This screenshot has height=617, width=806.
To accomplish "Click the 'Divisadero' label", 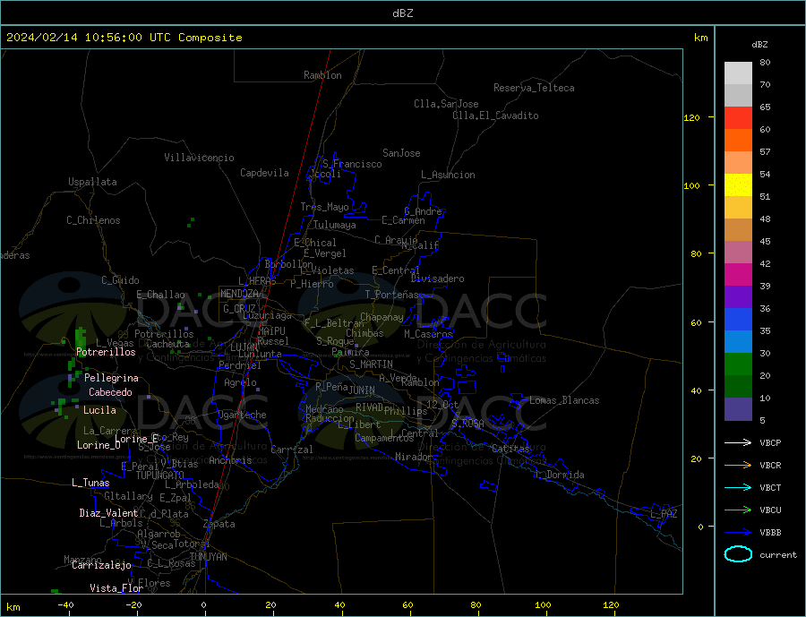I will 437,279.
